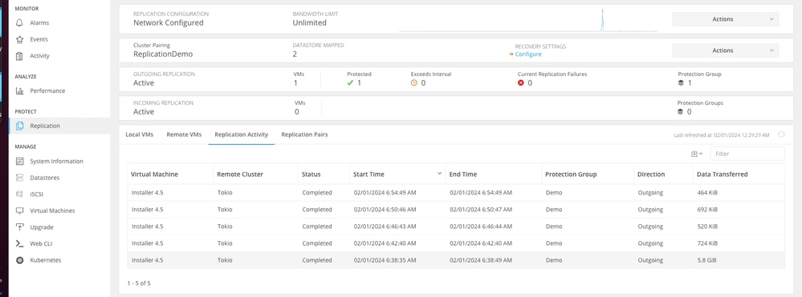Click the Unlimited bandwidth limit value

click(309, 23)
